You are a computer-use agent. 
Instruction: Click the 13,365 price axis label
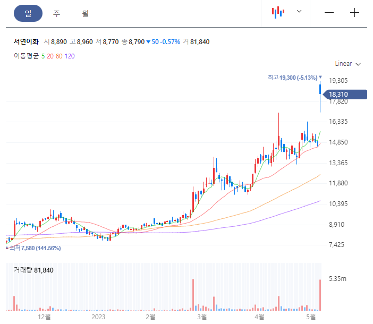[x=338, y=163]
